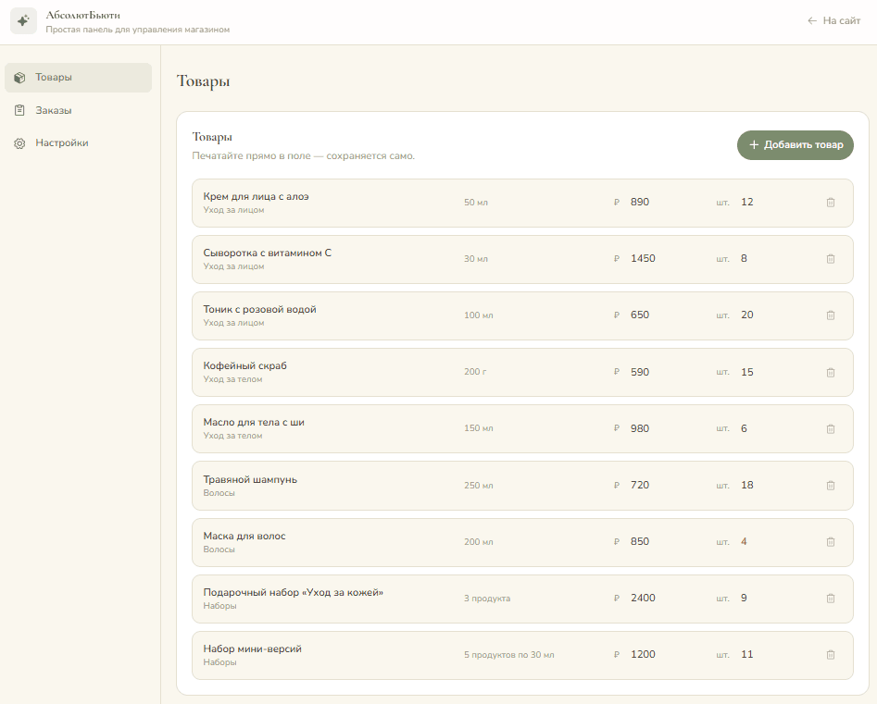
Task: Click the hint Печатайте прямо в поле
Action: [x=303, y=156]
